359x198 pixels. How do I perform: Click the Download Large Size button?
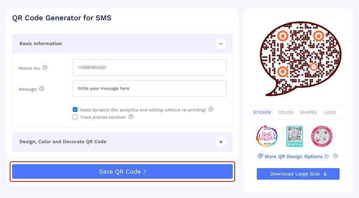[298, 174]
